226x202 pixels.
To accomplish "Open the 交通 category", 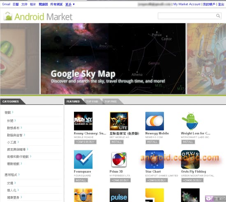I will tap(10, 183).
